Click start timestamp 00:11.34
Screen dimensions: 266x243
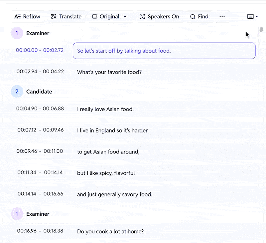[x=27, y=172]
